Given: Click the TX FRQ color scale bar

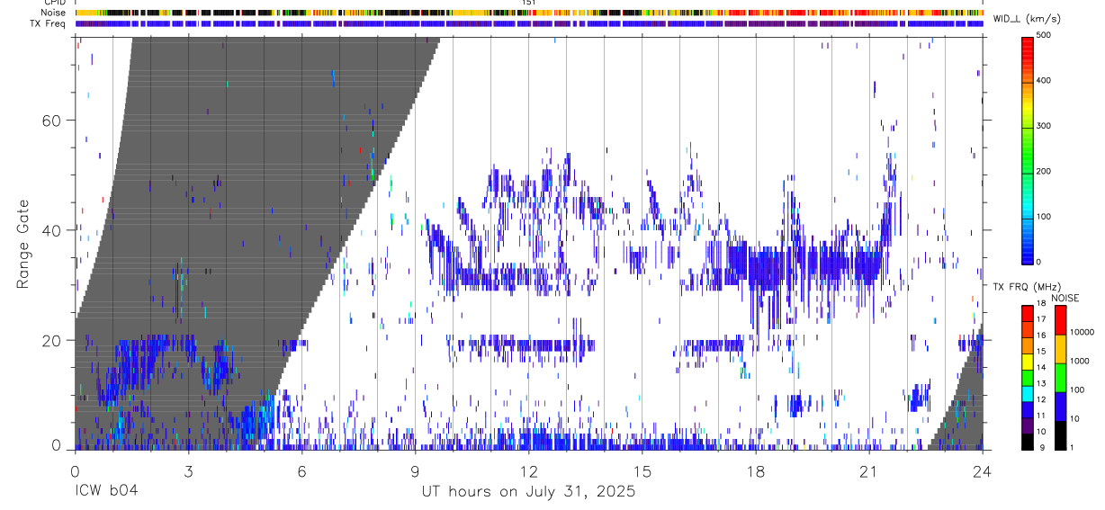Looking at the screenshot, I should tap(1027, 377).
